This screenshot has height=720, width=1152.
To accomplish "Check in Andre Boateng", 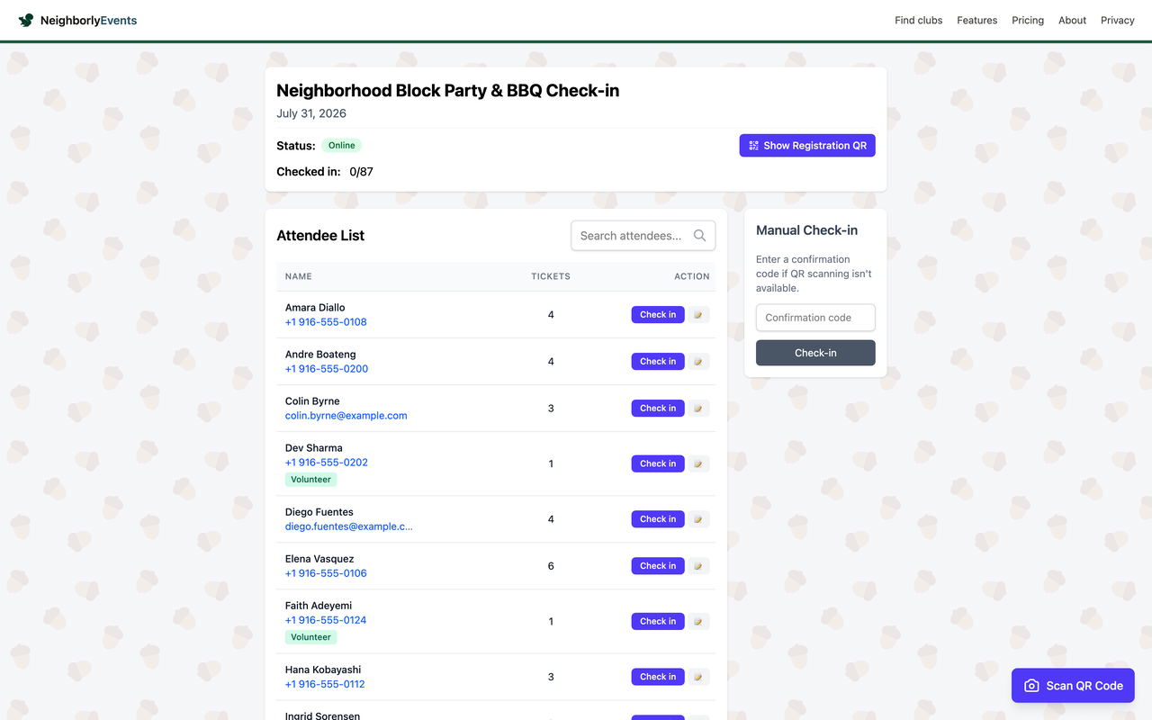I will (658, 362).
